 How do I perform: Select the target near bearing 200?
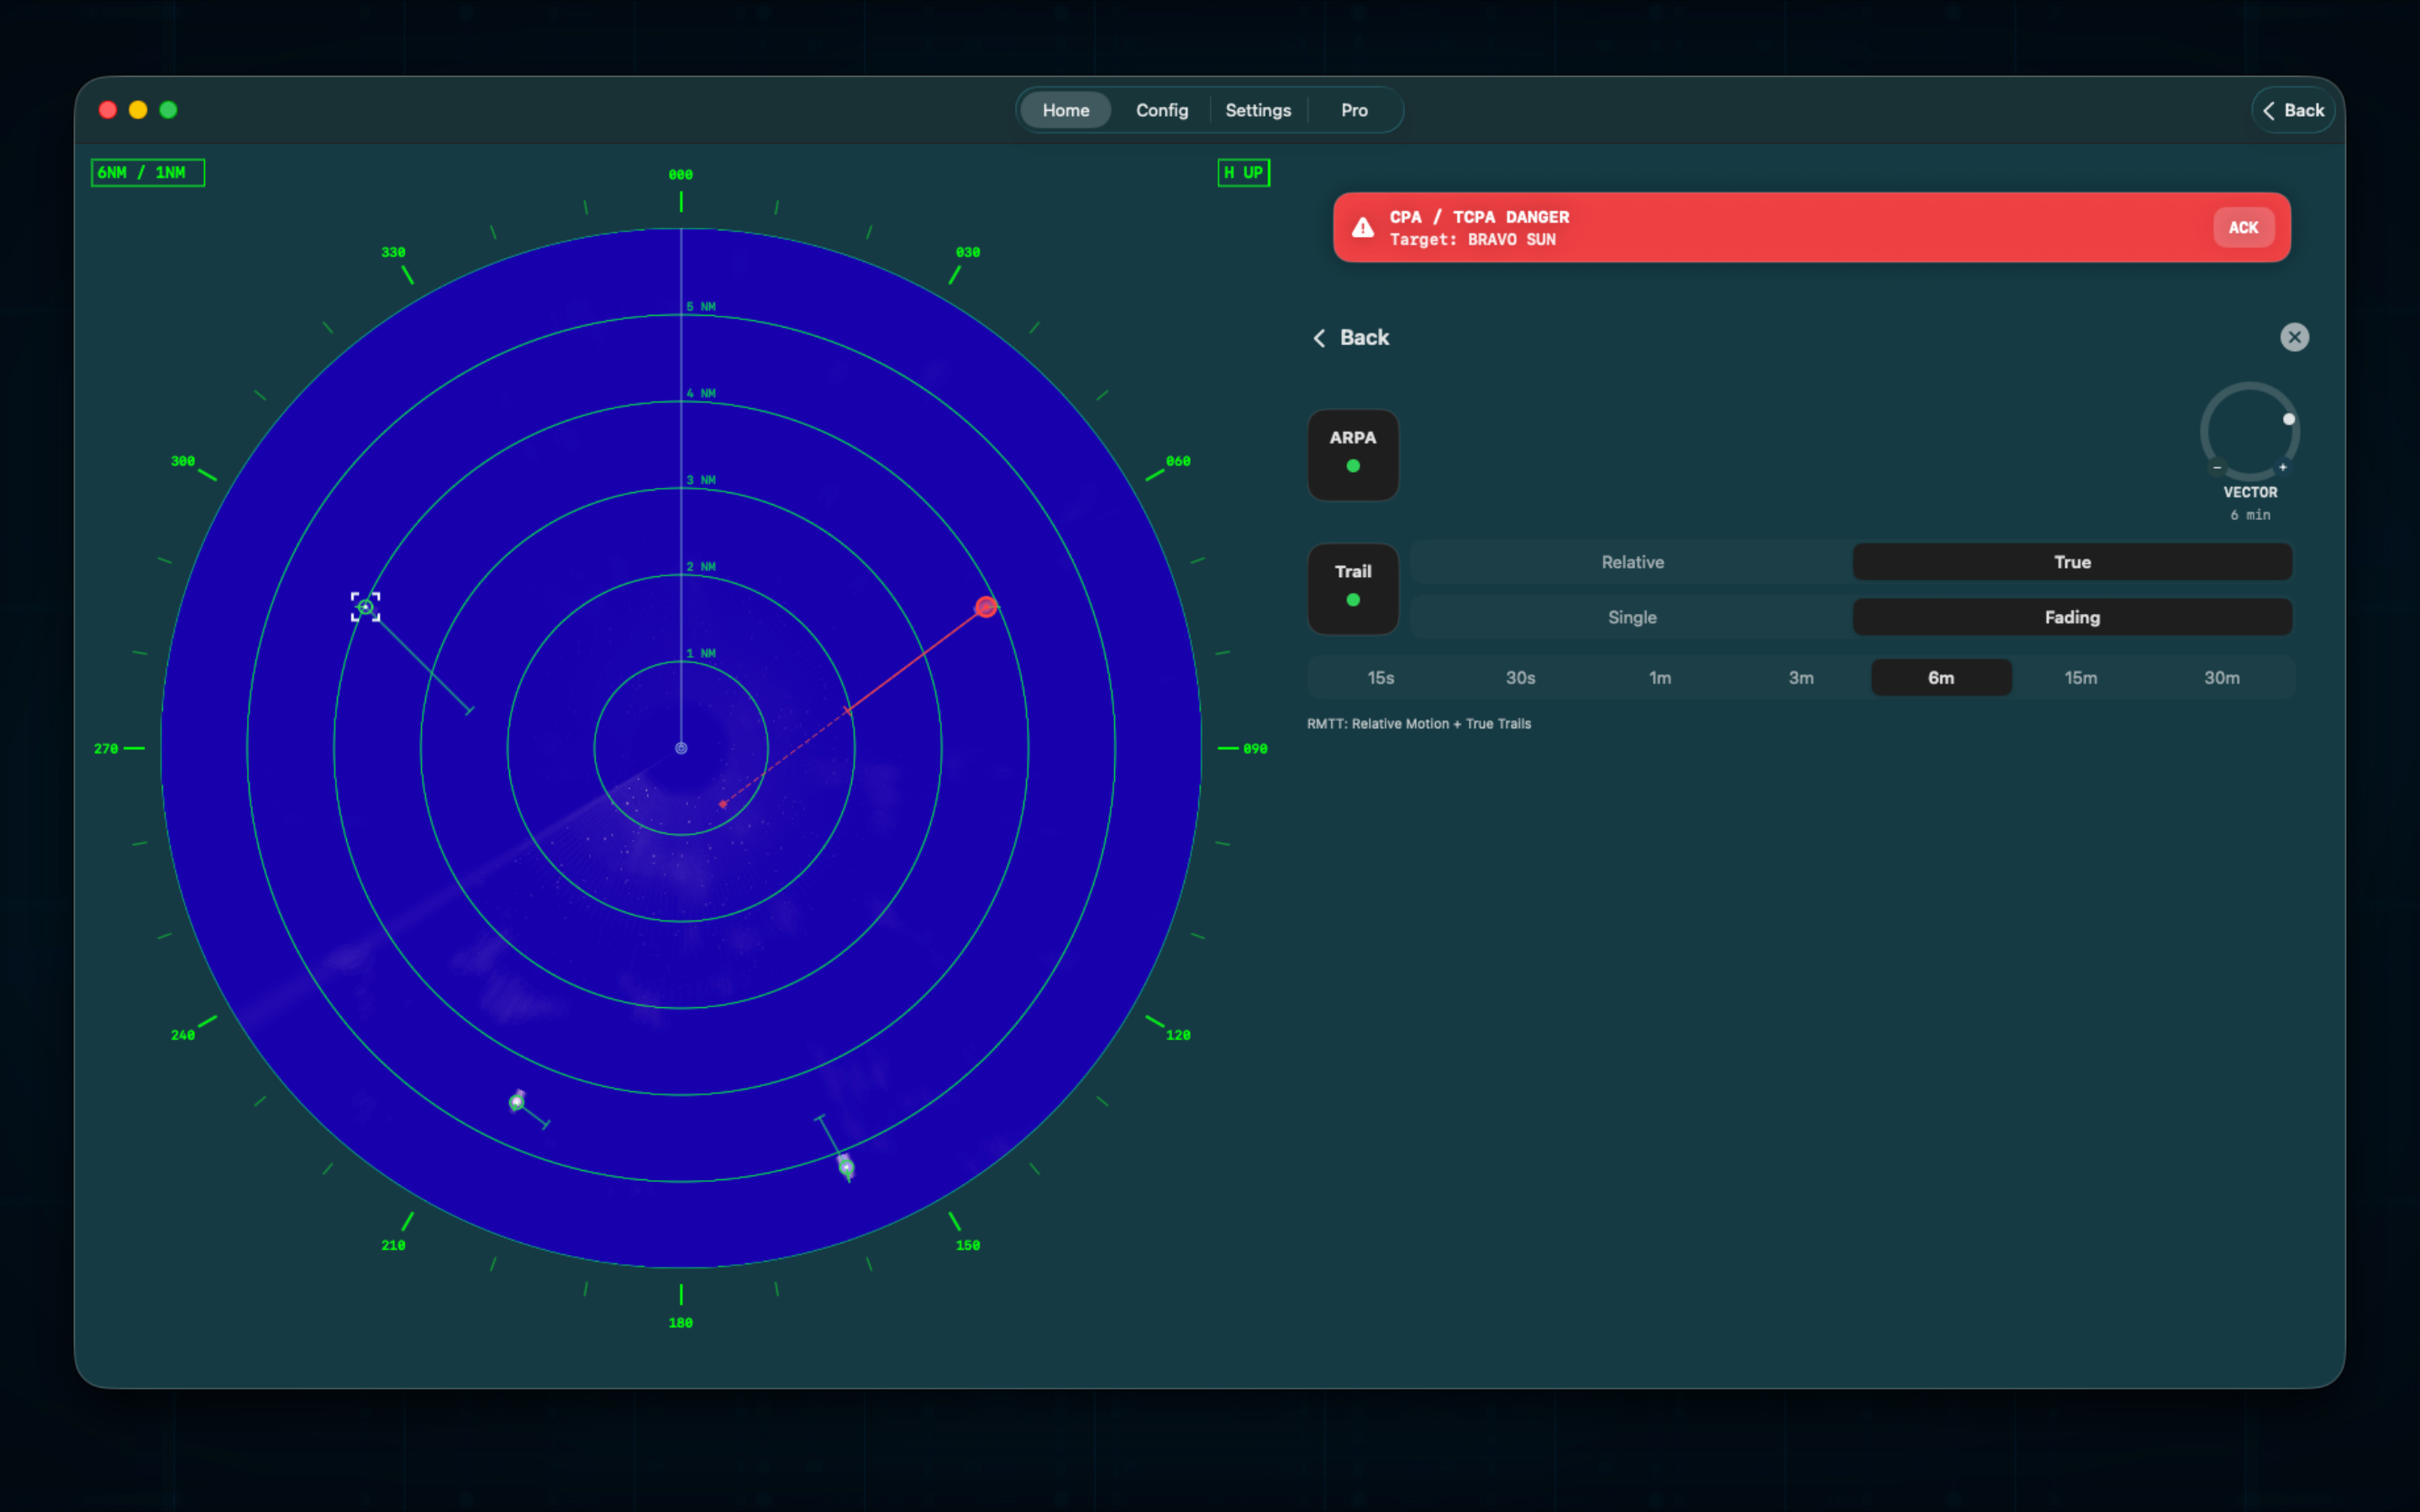click(516, 1101)
